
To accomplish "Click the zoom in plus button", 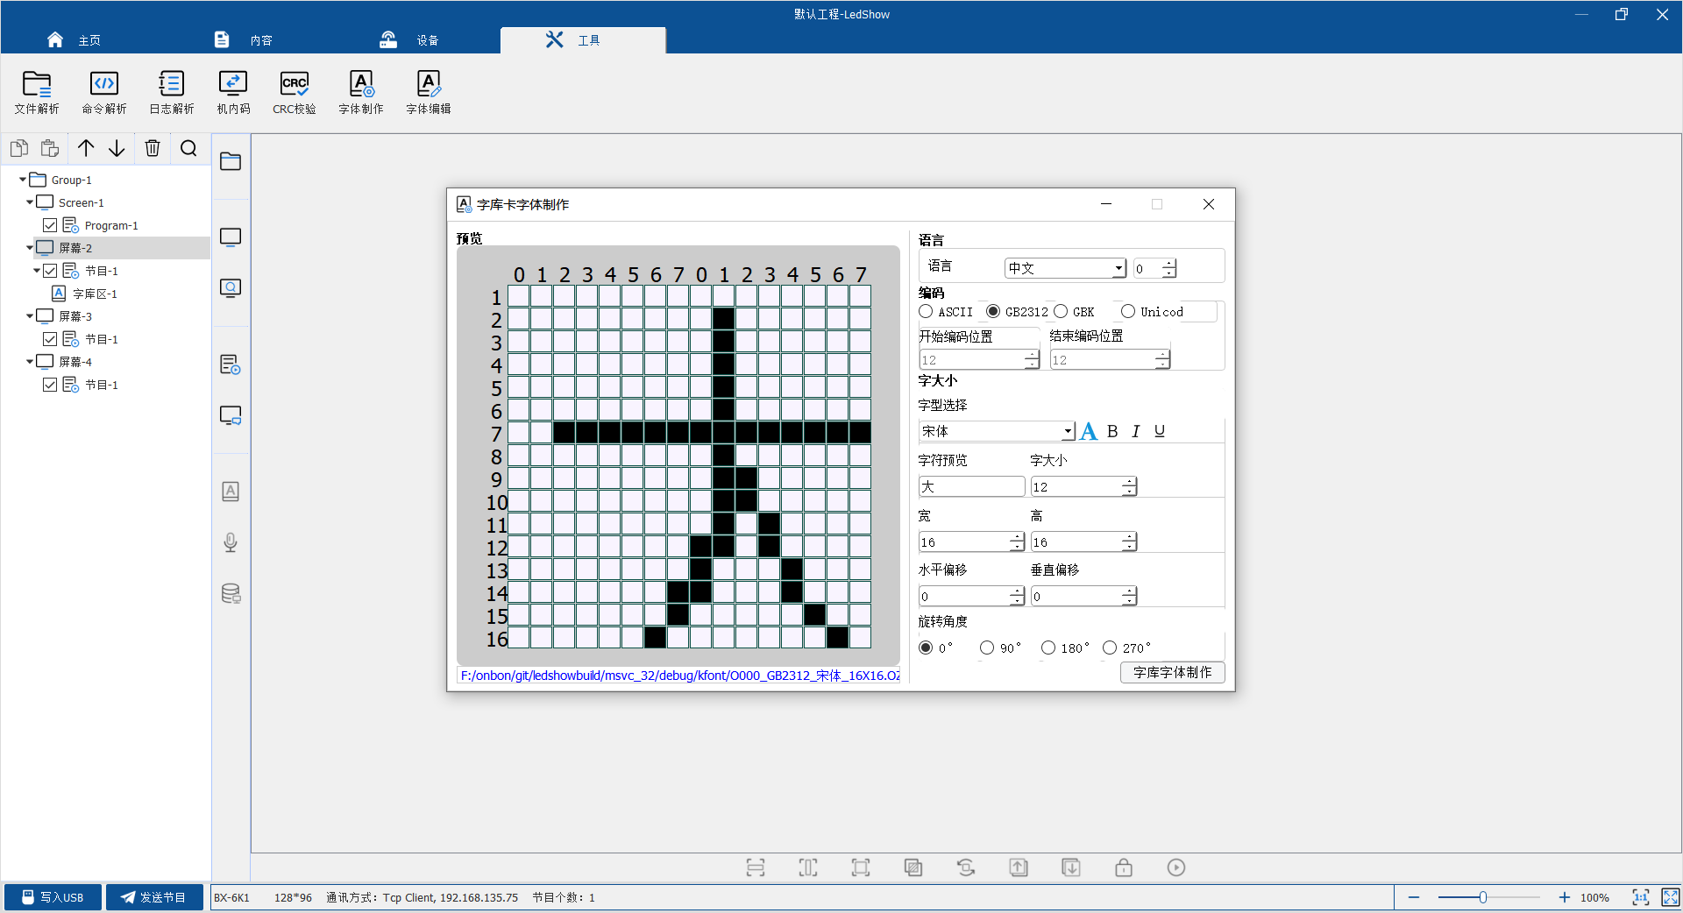I will pyautogui.click(x=1565, y=897).
